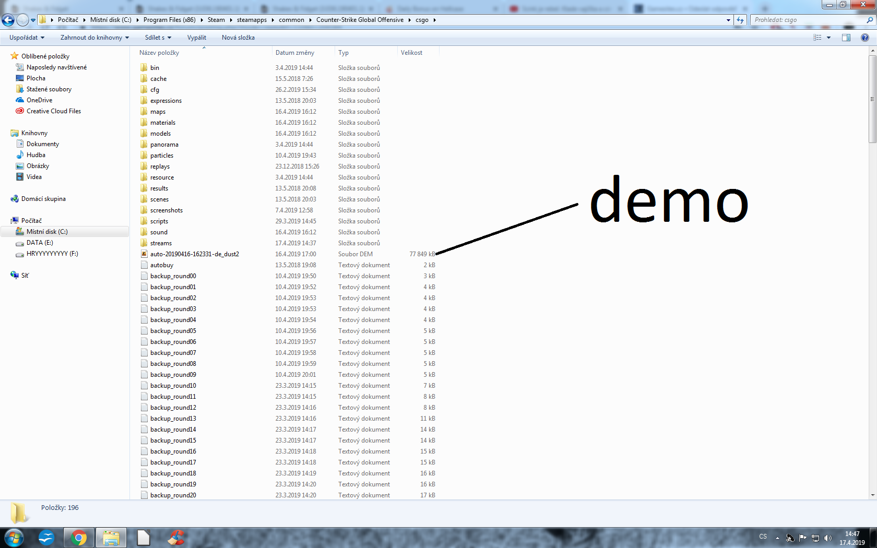Click the Windows Start orb
The width and height of the screenshot is (877, 548).
coord(14,538)
